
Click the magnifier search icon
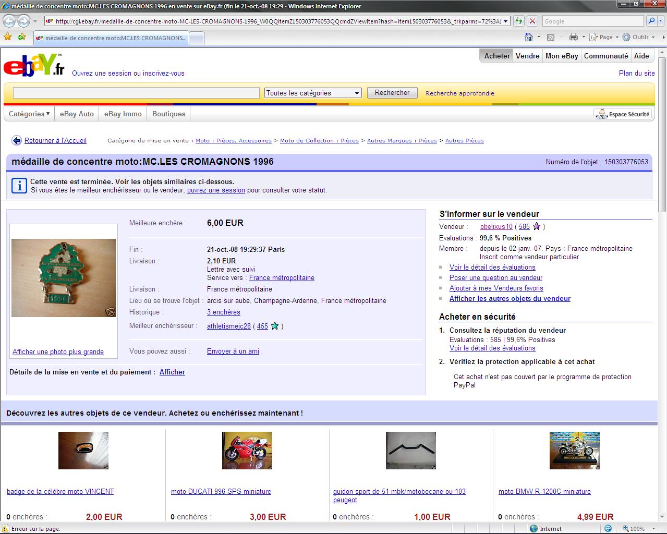(x=651, y=21)
